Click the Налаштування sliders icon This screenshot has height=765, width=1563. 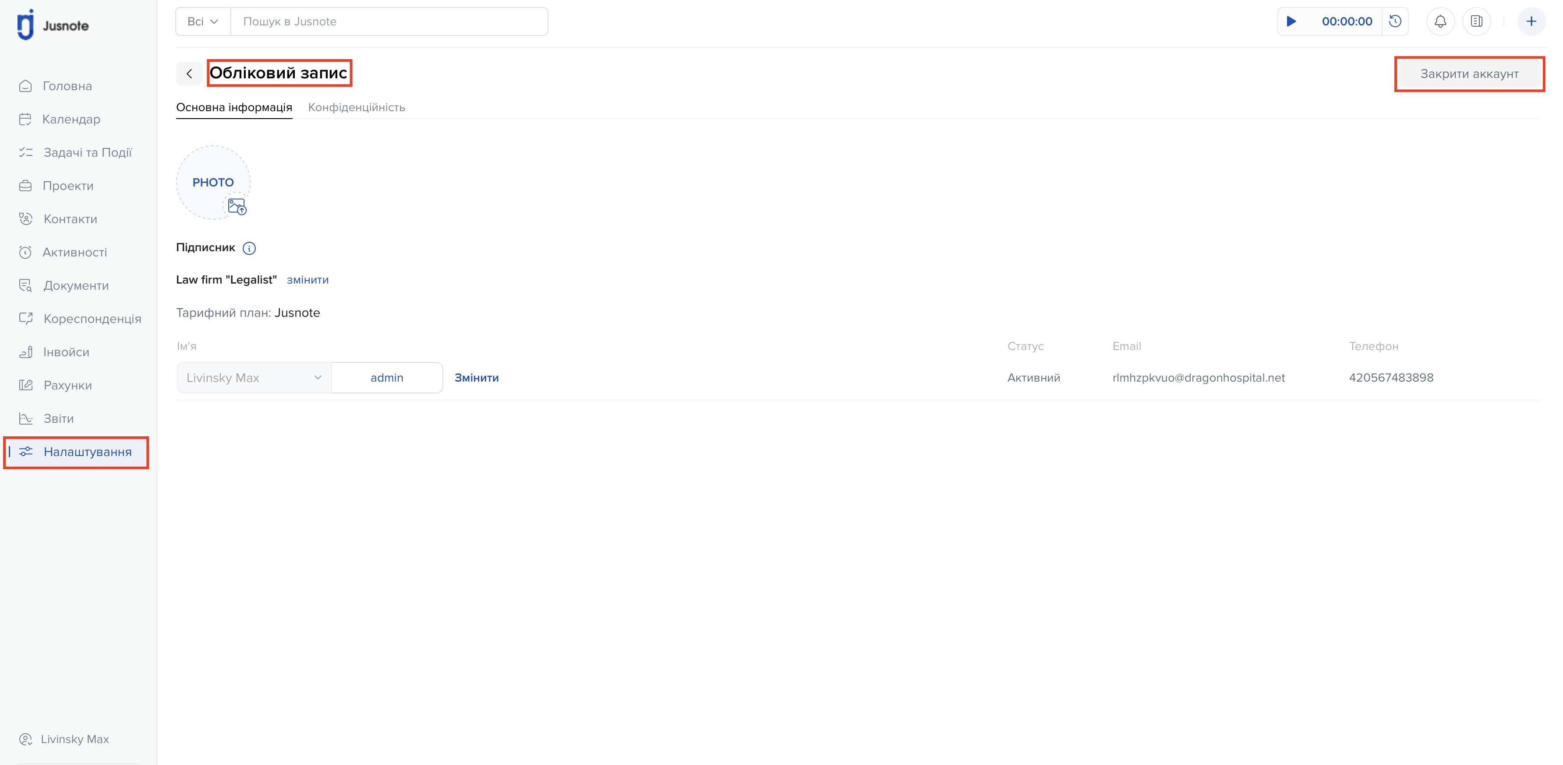pos(25,452)
